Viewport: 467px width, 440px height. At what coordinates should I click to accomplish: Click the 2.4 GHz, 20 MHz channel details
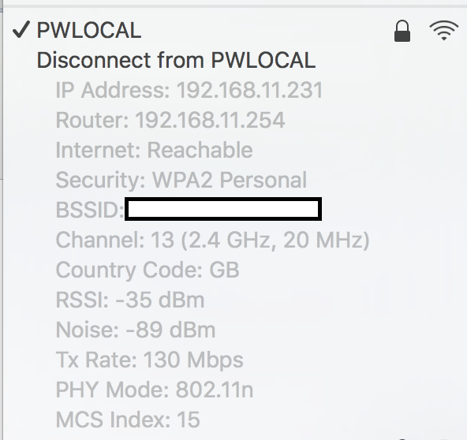[275, 240]
